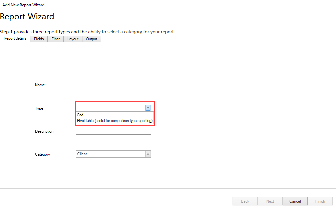Image resolution: width=336 pixels, height=214 pixels.
Task: Click the Finish button
Action: (x=320, y=201)
